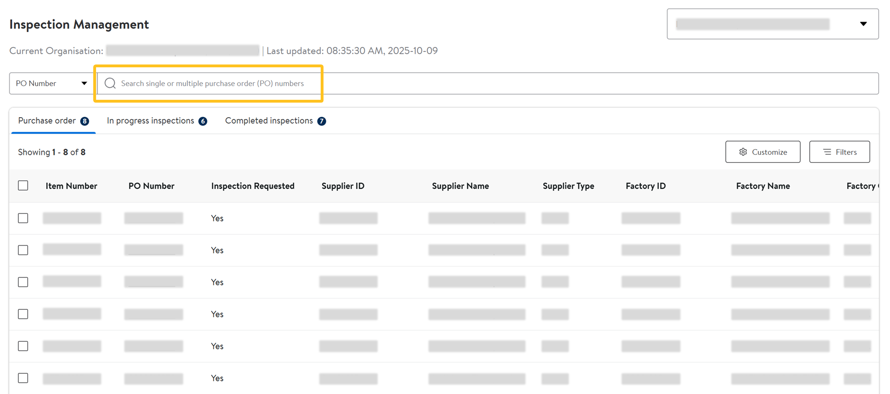The height and width of the screenshot is (394, 890).
Task: Toggle the select-all header checkbox
Action: [x=23, y=185]
